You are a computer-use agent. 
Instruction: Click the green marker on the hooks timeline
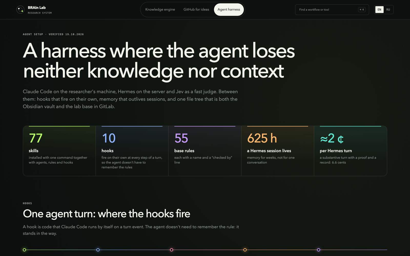[24, 250]
